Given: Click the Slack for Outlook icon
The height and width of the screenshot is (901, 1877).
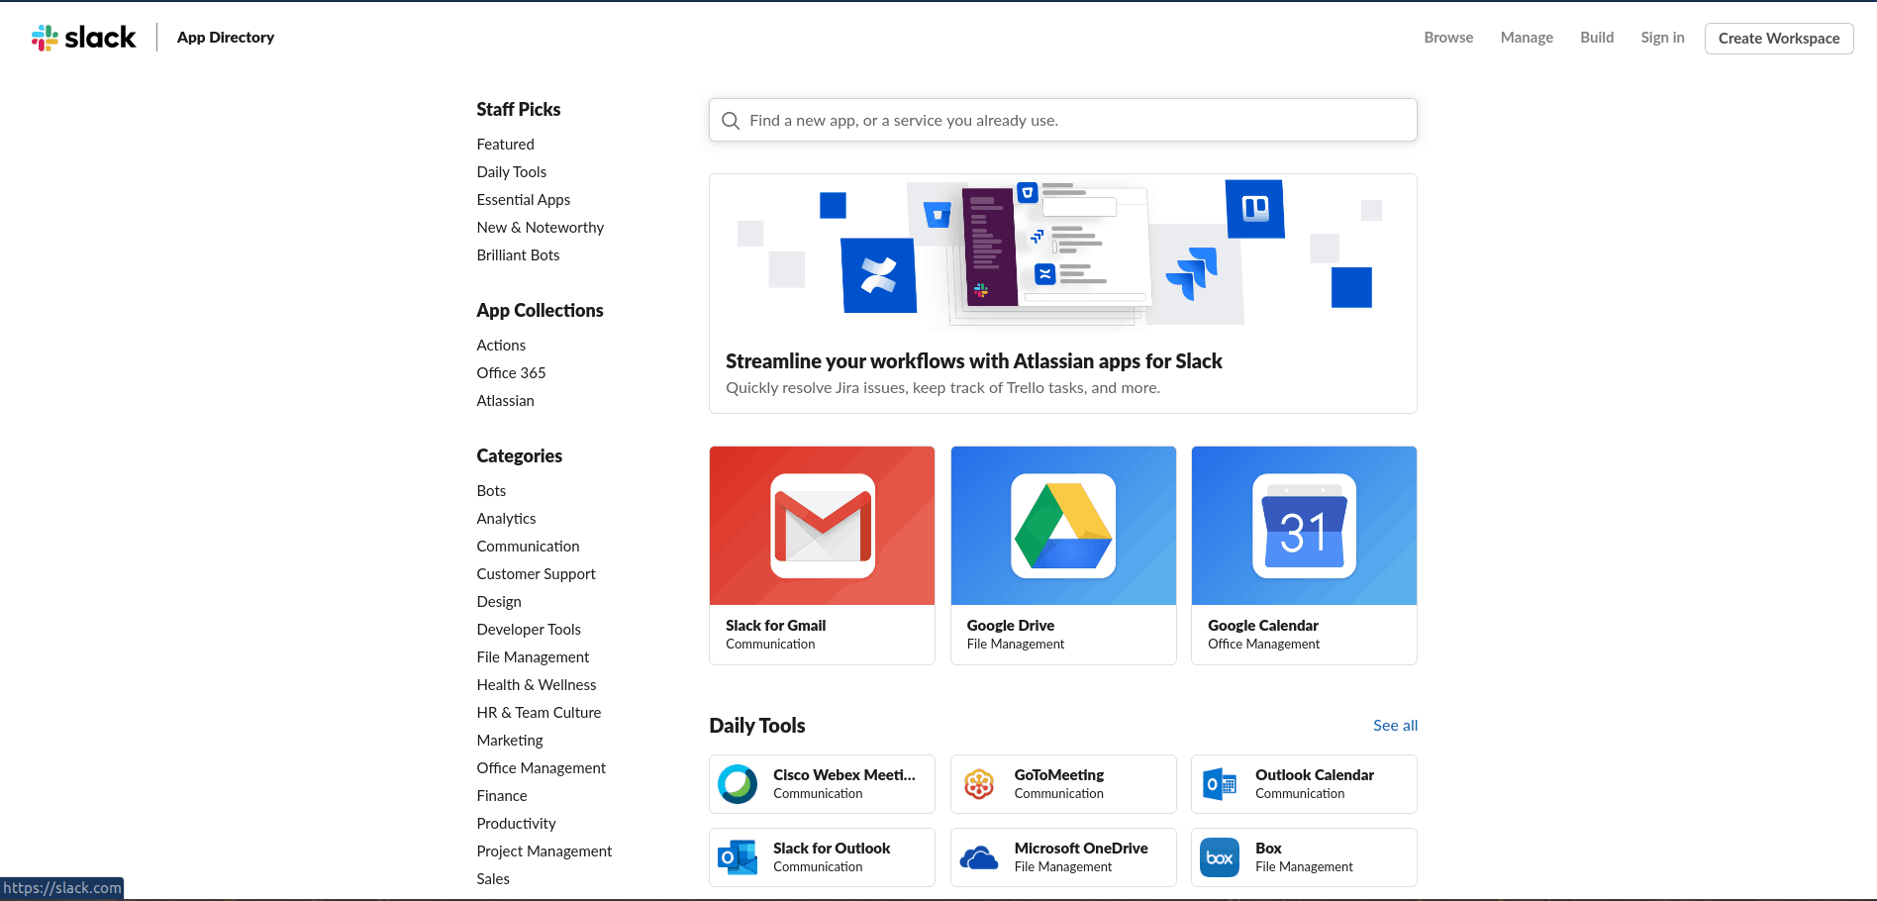Looking at the screenshot, I should point(738,857).
